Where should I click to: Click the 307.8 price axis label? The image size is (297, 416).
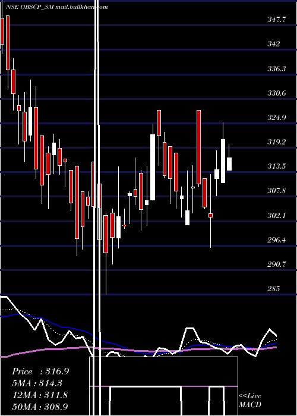277,191
